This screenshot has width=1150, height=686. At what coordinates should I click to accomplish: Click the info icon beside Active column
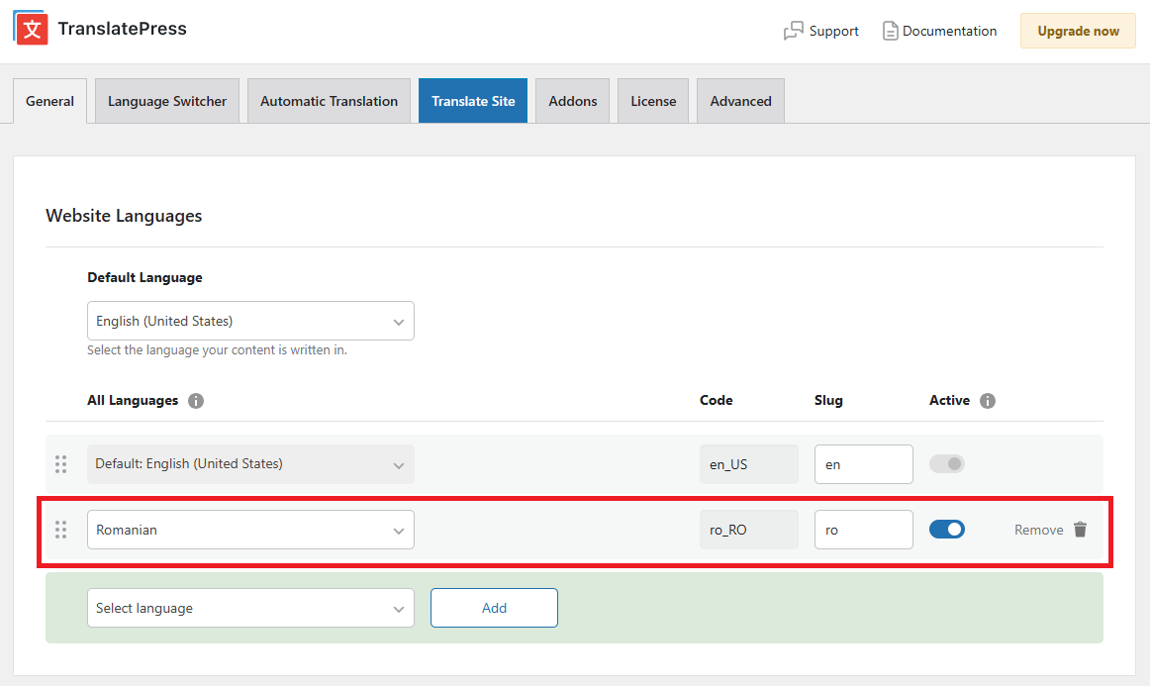tap(988, 400)
